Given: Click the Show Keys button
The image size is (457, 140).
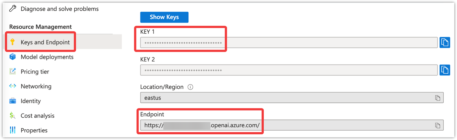Looking at the screenshot, I should tap(164, 17).
